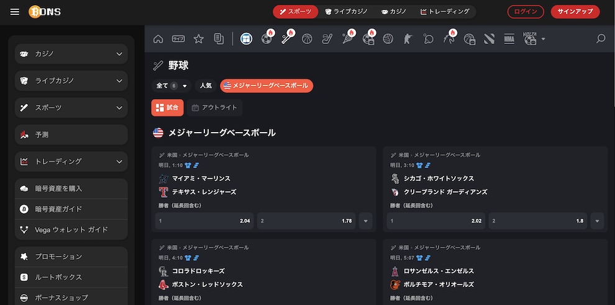Bet on Marlins at odds 2.04
Viewport: 615px width, 305px height.
(x=204, y=221)
